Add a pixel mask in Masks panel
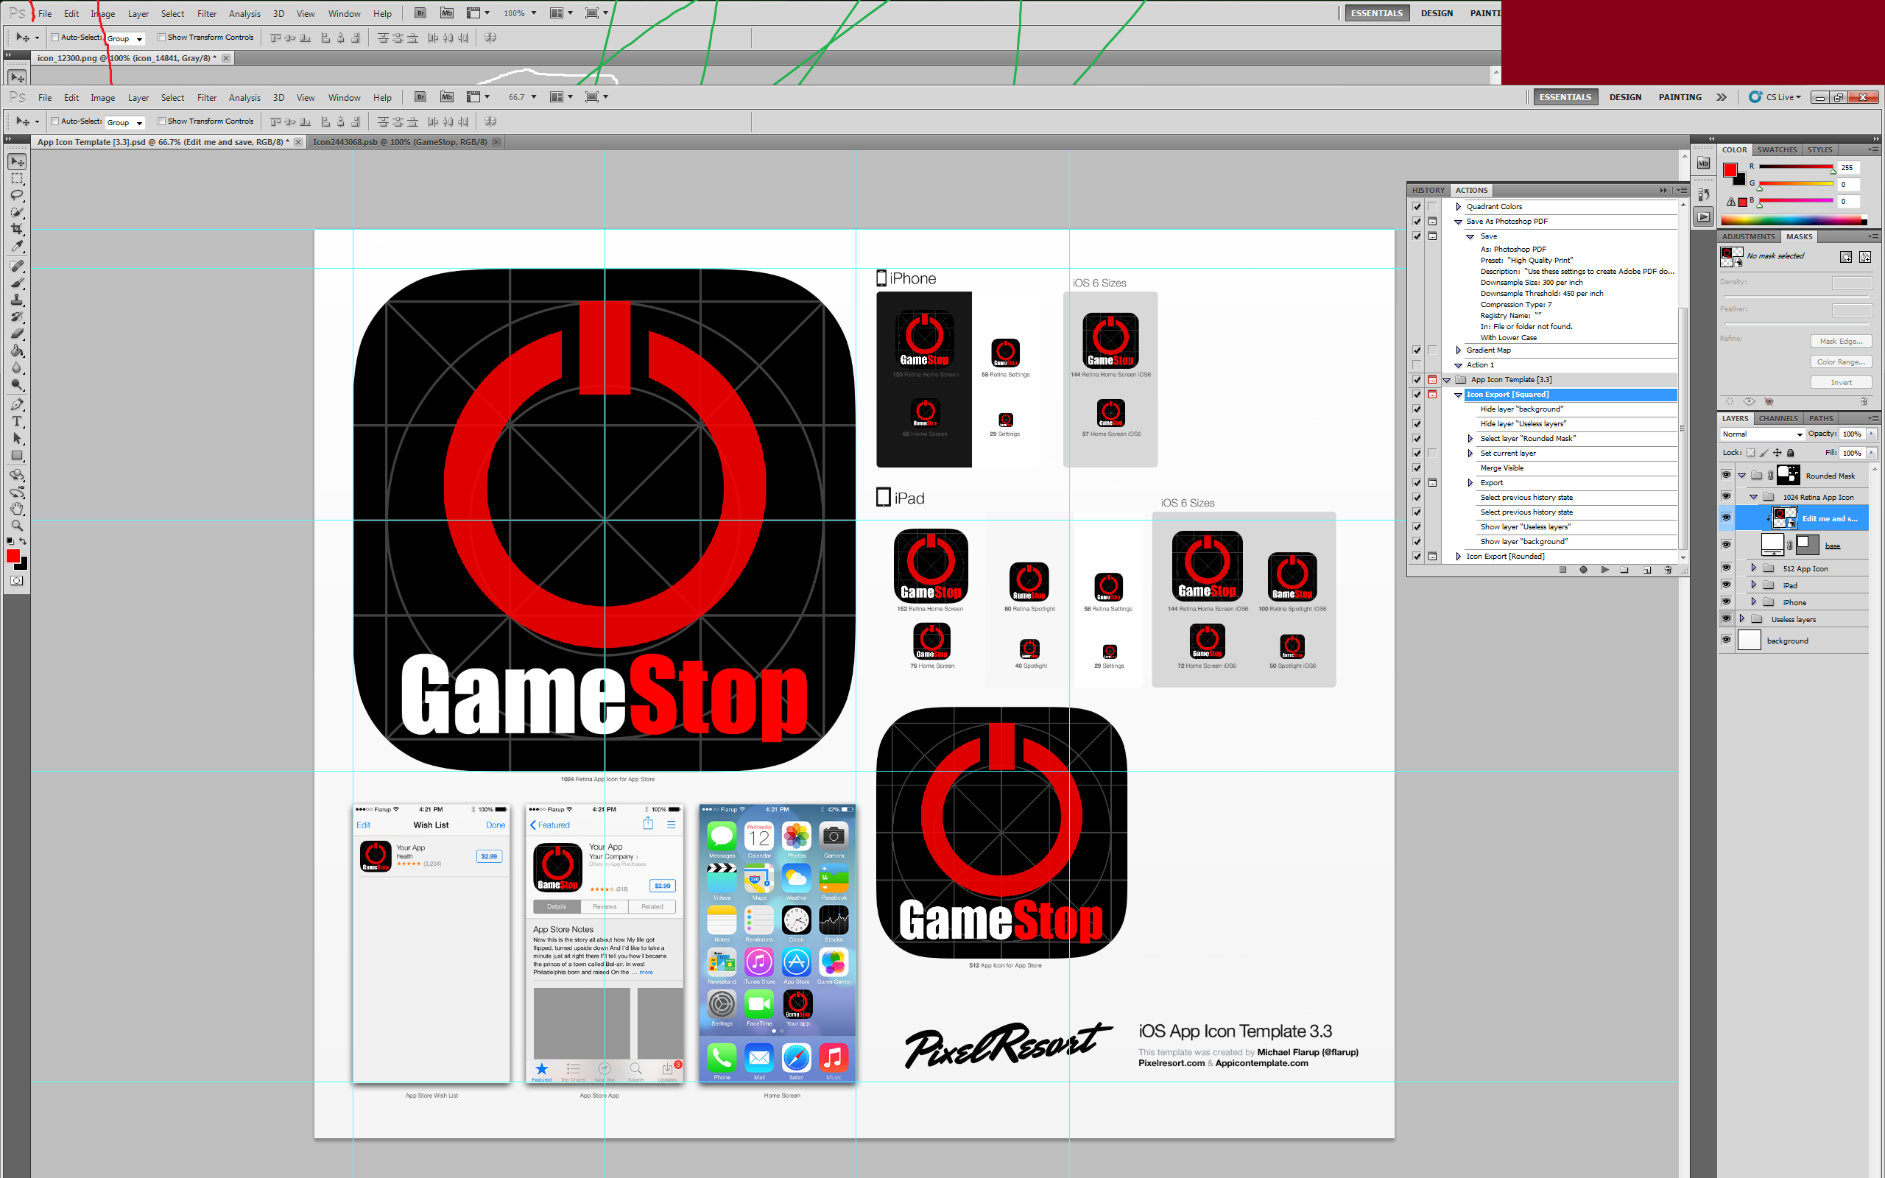The image size is (1885, 1178). coord(1846,256)
